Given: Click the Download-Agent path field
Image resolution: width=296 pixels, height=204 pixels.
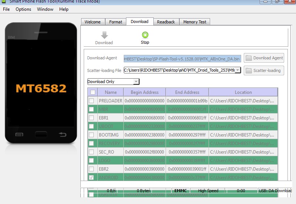Looking at the screenshot, I should click(x=182, y=59).
